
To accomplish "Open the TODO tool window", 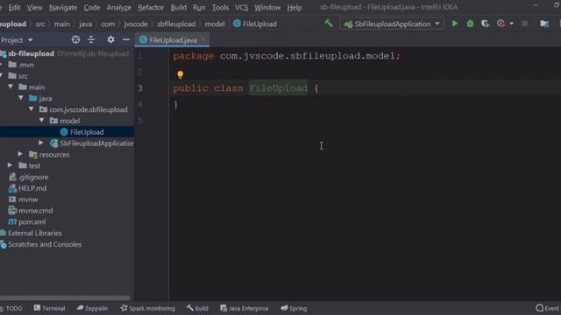I will click(11, 308).
